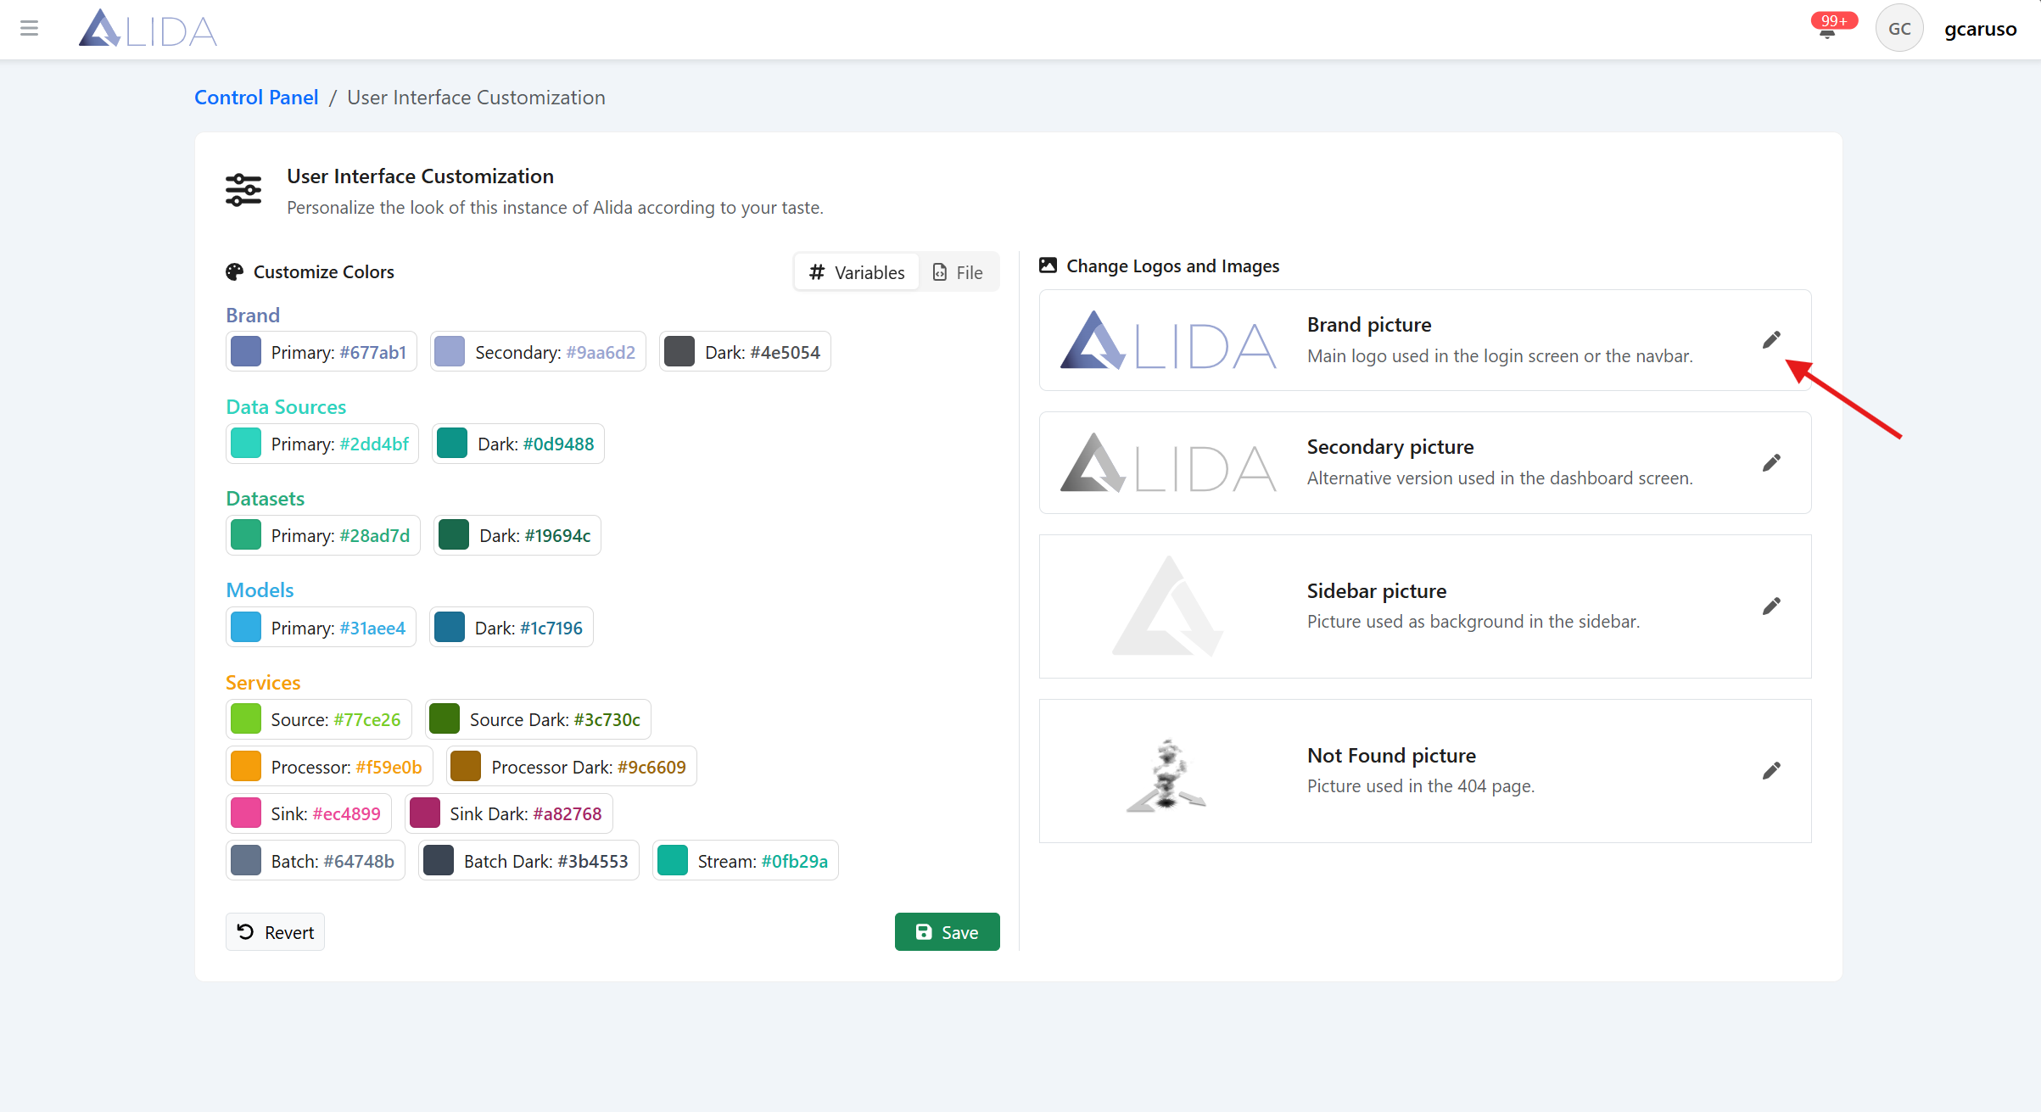Go to Control Panel breadcrumb link

[256, 98]
